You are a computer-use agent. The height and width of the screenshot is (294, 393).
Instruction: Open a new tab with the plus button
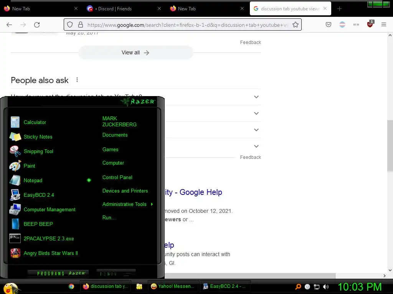coord(339,9)
